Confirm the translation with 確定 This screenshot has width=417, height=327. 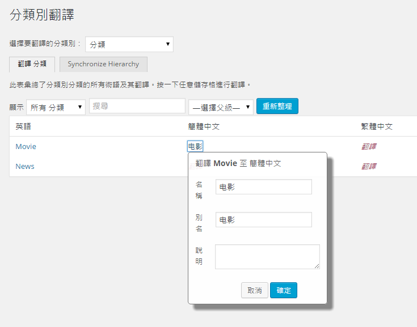(x=283, y=290)
